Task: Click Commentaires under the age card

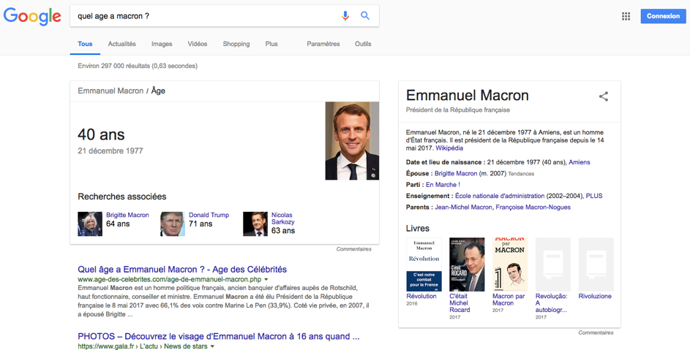Action: [x=354, y=249]
